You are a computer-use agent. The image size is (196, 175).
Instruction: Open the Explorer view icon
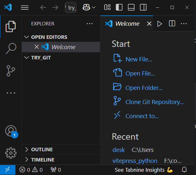[x=11, y=26]
